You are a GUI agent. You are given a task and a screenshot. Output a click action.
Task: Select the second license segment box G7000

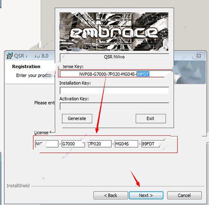(x=73, y=144)
